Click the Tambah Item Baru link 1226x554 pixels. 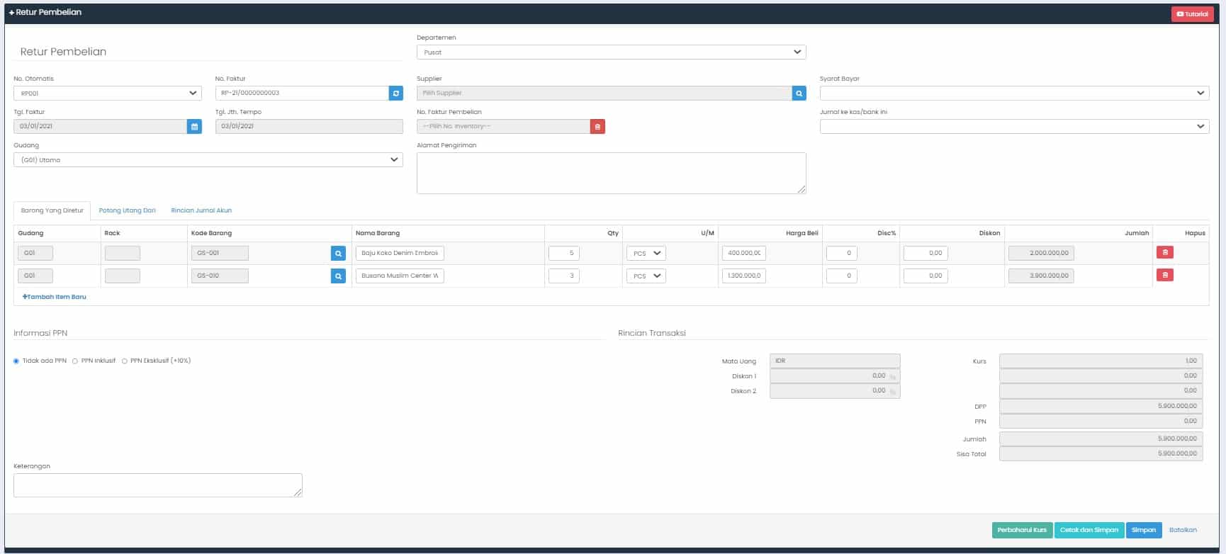[x=55, y=297]
